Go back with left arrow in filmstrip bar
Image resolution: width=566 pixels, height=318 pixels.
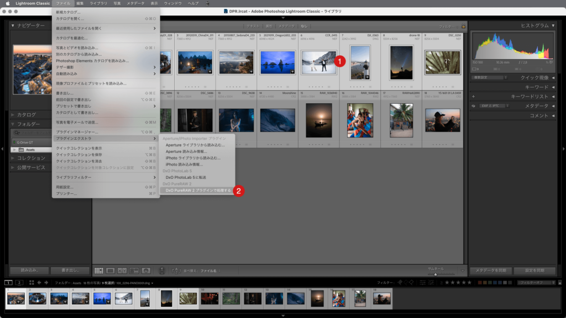(39, 283)
